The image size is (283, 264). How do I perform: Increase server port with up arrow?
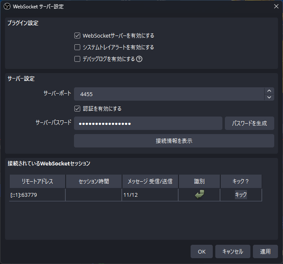(269, 91)
